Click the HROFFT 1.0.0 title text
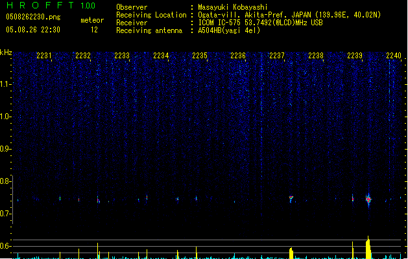The width and height of the screenshot is (408, 259). coord(51,5)
